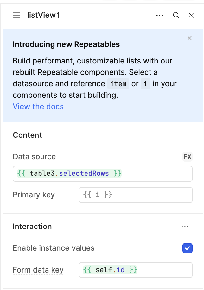Click the Primary key label
Viewport: 204px width, 290px height.
(34, 195)
